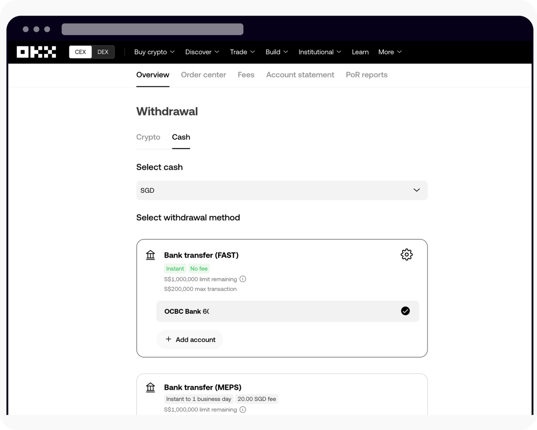Click the Add account button
Image resolution: width=537 pixels, height=430 pixels.
190,339
